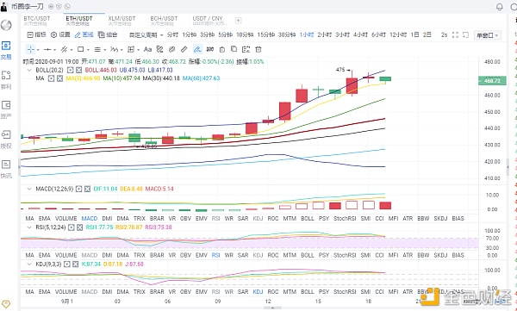The image size is (517, 311).
Task: Click the link-chain icon in drawing toolbar
Action: 171,49
